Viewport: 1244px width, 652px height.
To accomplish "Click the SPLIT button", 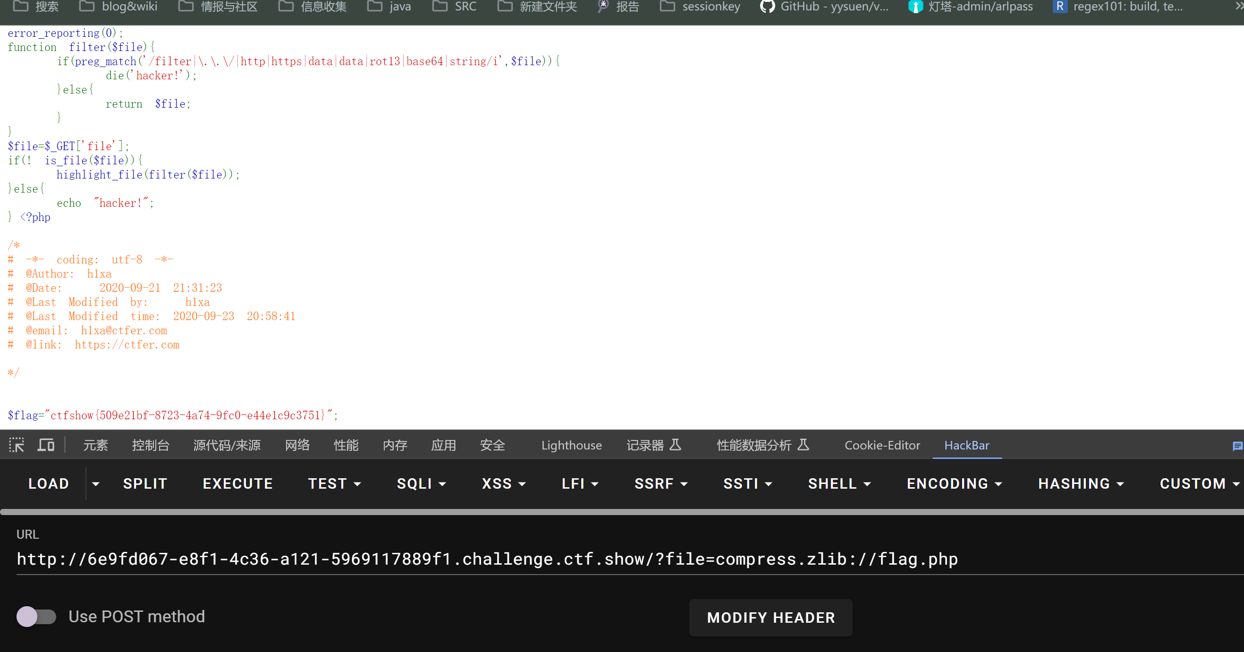I will click(x=145, y=483).
